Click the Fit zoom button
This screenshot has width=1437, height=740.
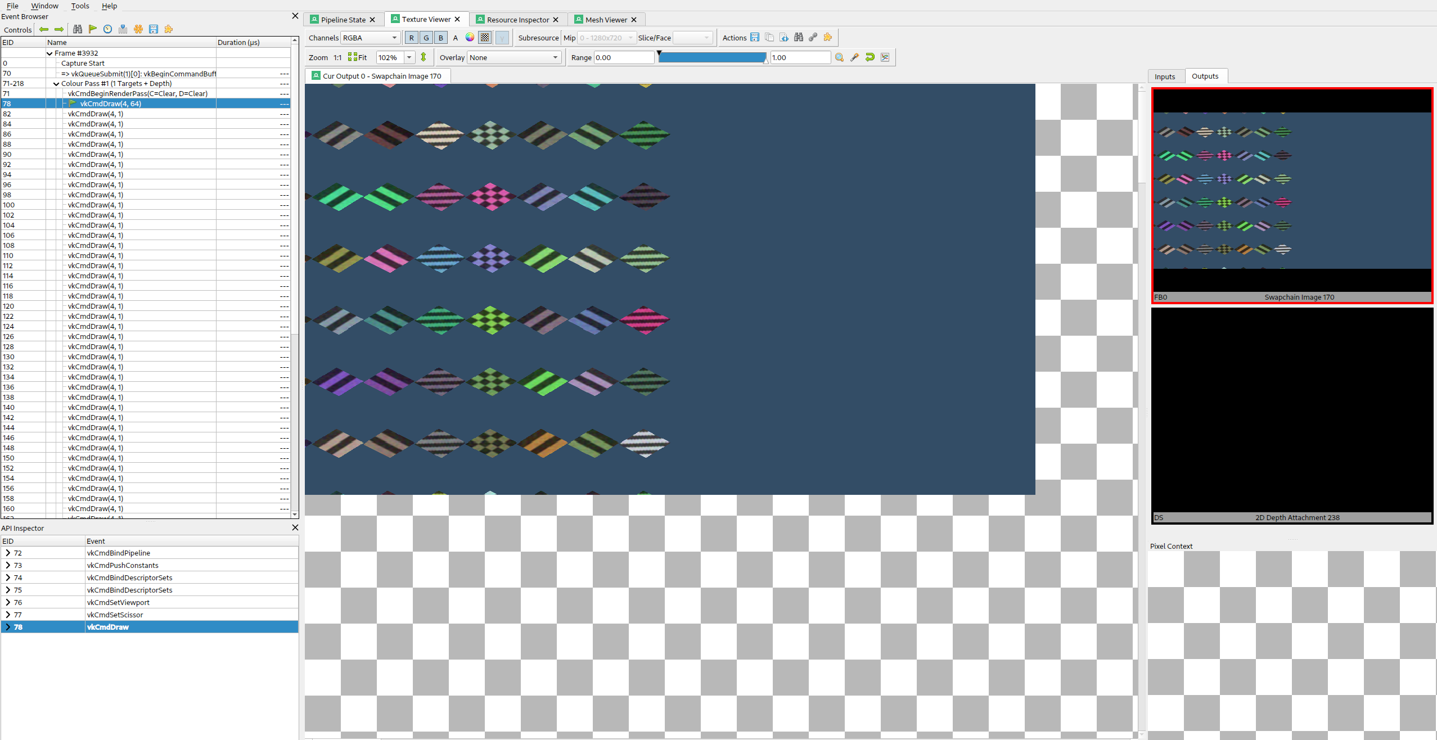358,57
